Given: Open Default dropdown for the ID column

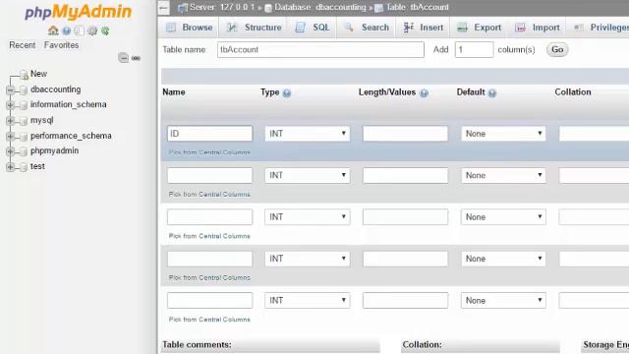Looking at the screenshot, I should pyautogui.click(x=503, y=134).
